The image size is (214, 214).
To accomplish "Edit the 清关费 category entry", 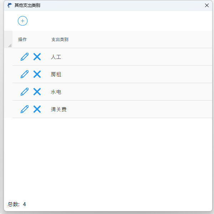I will tap(24, 109).
